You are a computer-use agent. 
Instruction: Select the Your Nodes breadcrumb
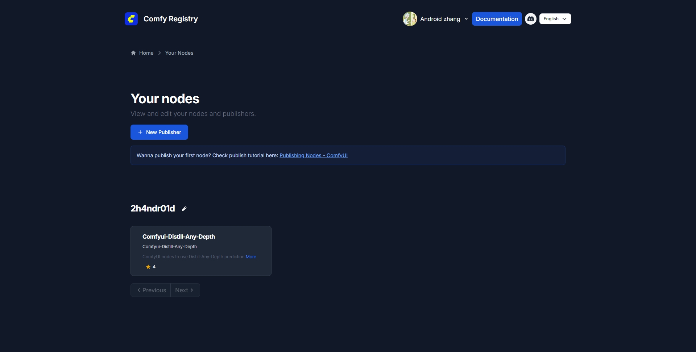[179, 53]
